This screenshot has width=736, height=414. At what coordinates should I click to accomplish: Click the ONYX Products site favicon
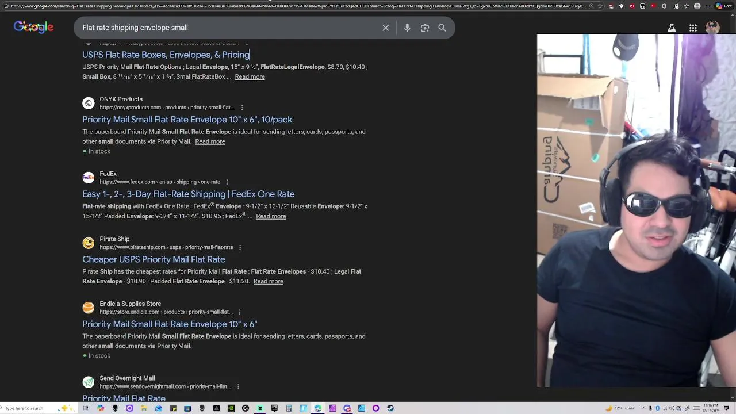tap(88, 103)
